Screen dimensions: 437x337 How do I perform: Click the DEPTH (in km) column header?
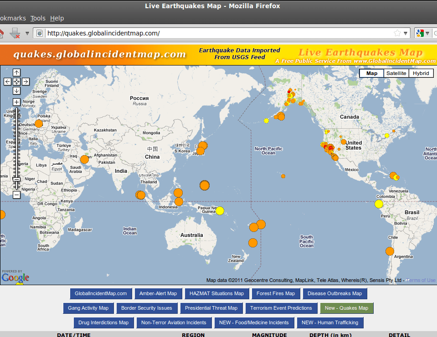tap(330, 335)
